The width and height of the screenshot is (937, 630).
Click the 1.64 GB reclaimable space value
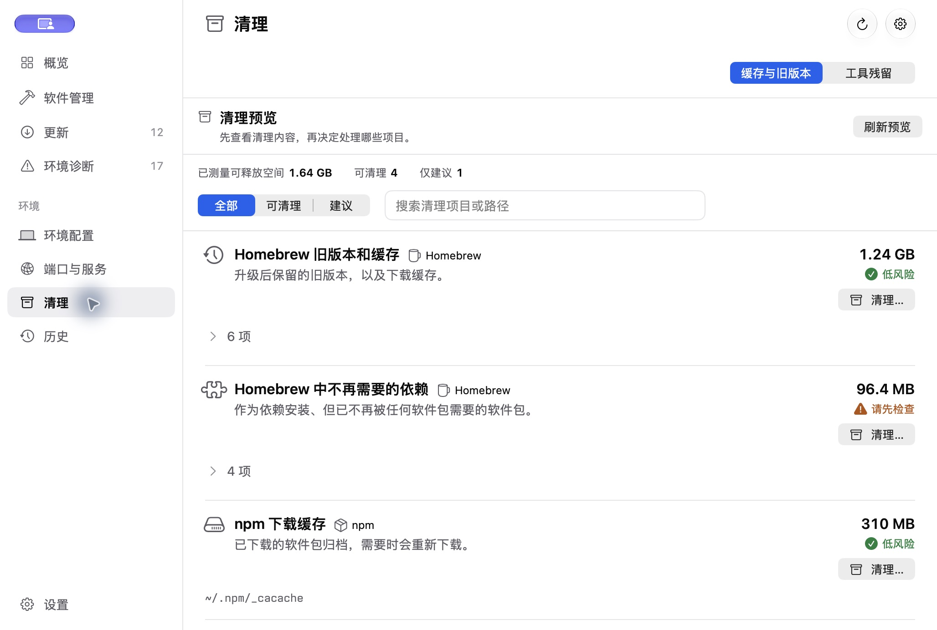click(x=310, y=173)
